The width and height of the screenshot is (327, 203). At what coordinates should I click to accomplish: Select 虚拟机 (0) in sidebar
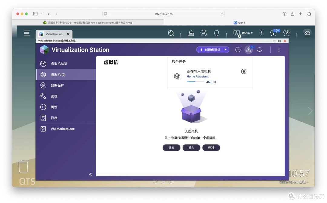tap(66, 75)
